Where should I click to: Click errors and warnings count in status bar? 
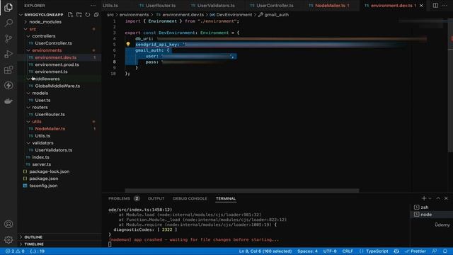tap(15, 251)
